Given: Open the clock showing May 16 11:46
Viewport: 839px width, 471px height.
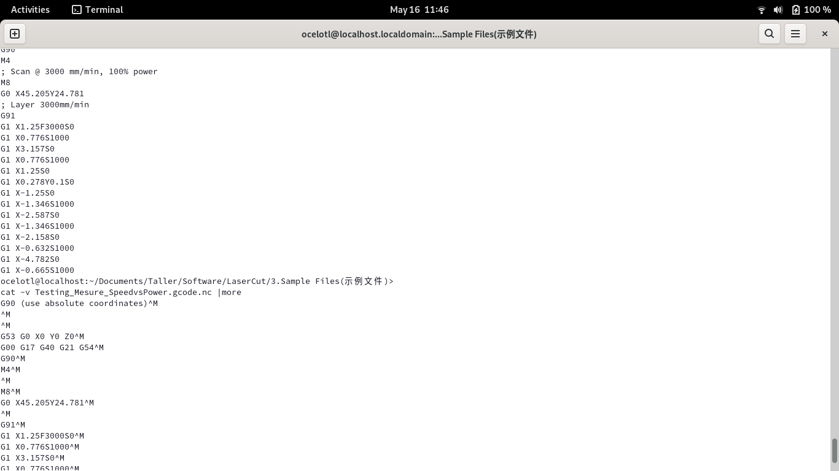Looking at the screenshot, I should 419,10.
